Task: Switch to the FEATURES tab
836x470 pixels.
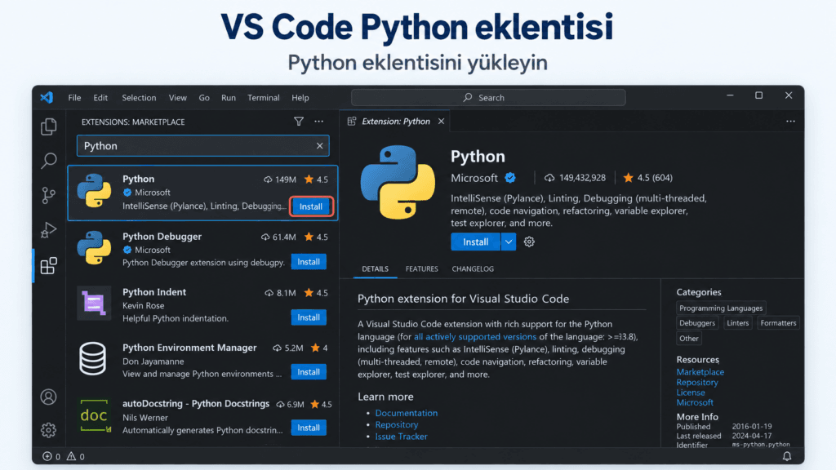Action: 422,268
